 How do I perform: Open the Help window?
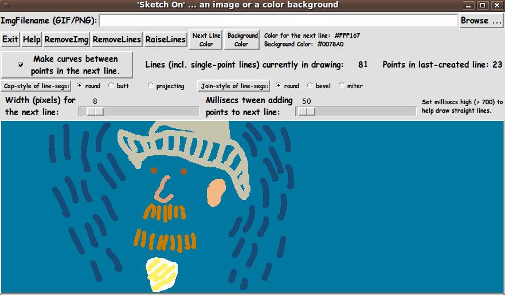tap(32, 40)
